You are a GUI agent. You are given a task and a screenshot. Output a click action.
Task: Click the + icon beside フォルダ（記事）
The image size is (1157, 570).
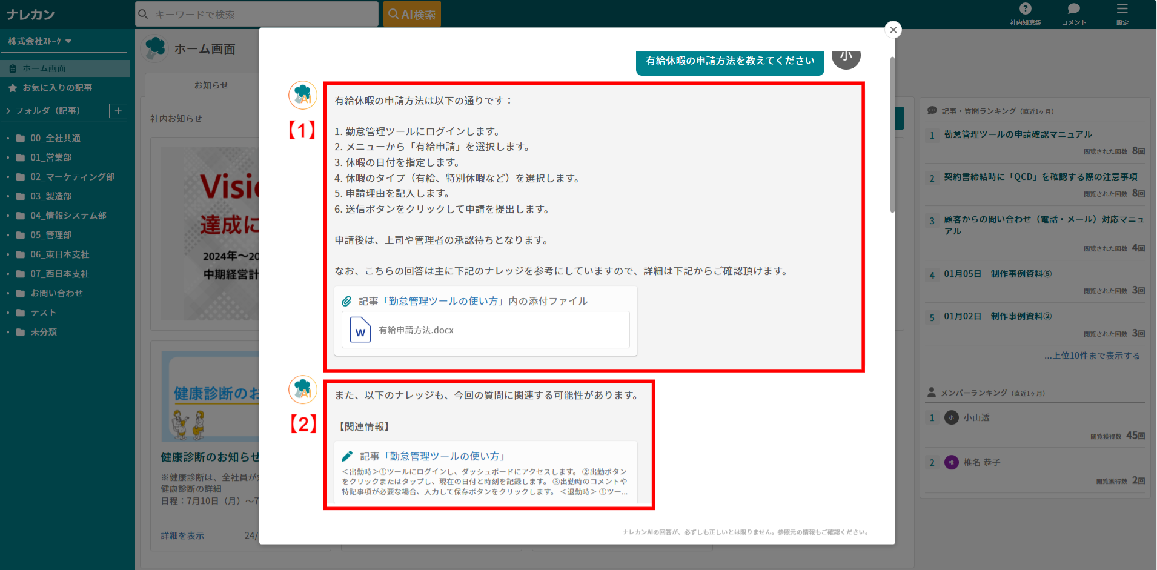pos(118,110)
